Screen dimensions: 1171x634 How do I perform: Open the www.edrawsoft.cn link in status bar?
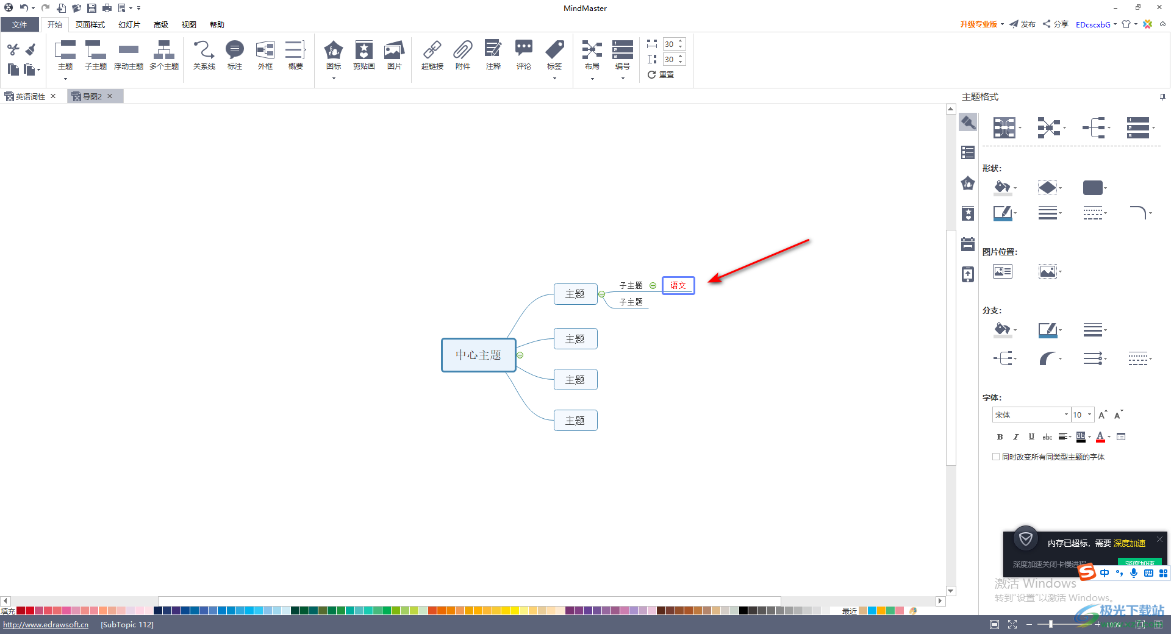tap(46, 625)
